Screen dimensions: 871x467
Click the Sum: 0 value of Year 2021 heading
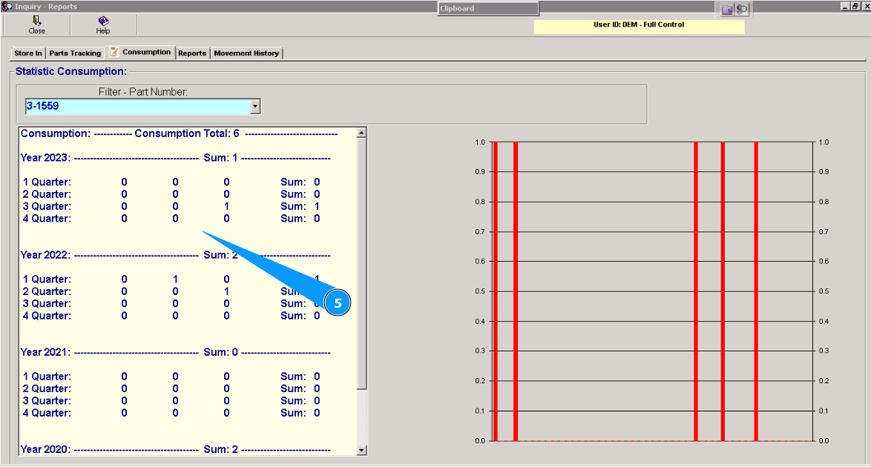tap(220, 352)
